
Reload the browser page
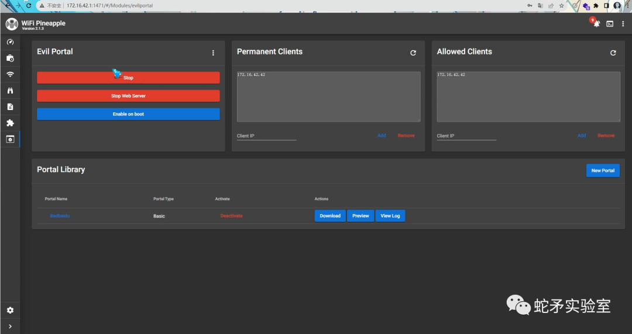click(x=29, y=6)
